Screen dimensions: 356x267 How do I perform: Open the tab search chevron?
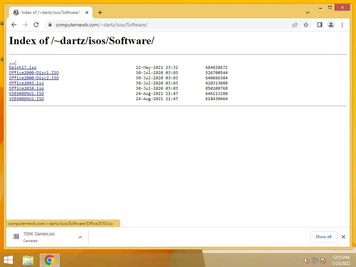tap(308, 13)
